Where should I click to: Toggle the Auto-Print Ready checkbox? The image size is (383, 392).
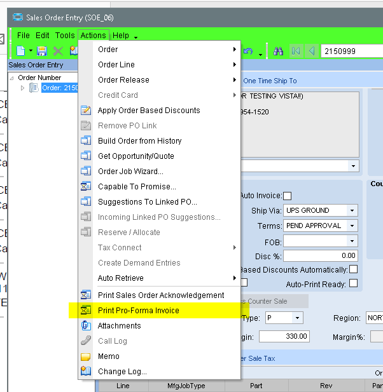[x=354, y=283]
